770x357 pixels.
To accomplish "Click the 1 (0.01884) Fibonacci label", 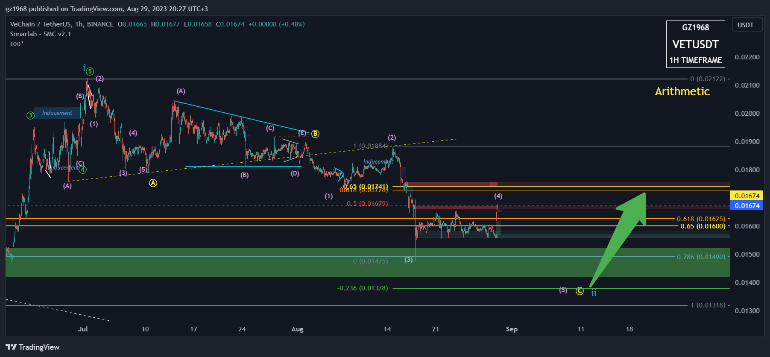I will (x=370, y=146).
